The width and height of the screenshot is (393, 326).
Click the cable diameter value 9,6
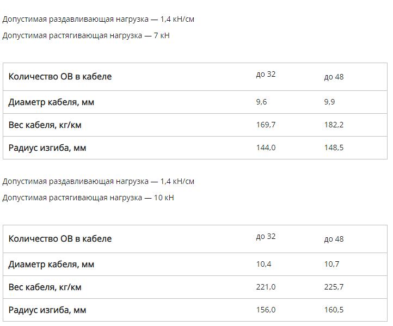point(262,102)
